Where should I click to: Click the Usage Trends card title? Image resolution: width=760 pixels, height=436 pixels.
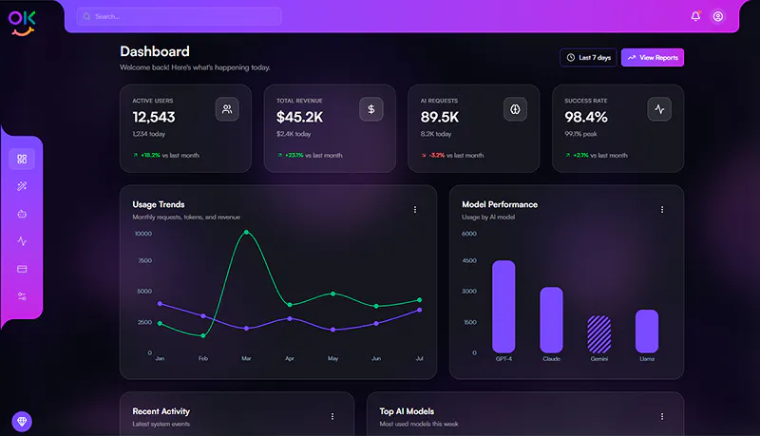pyautogui.click(x=159, y=204)
